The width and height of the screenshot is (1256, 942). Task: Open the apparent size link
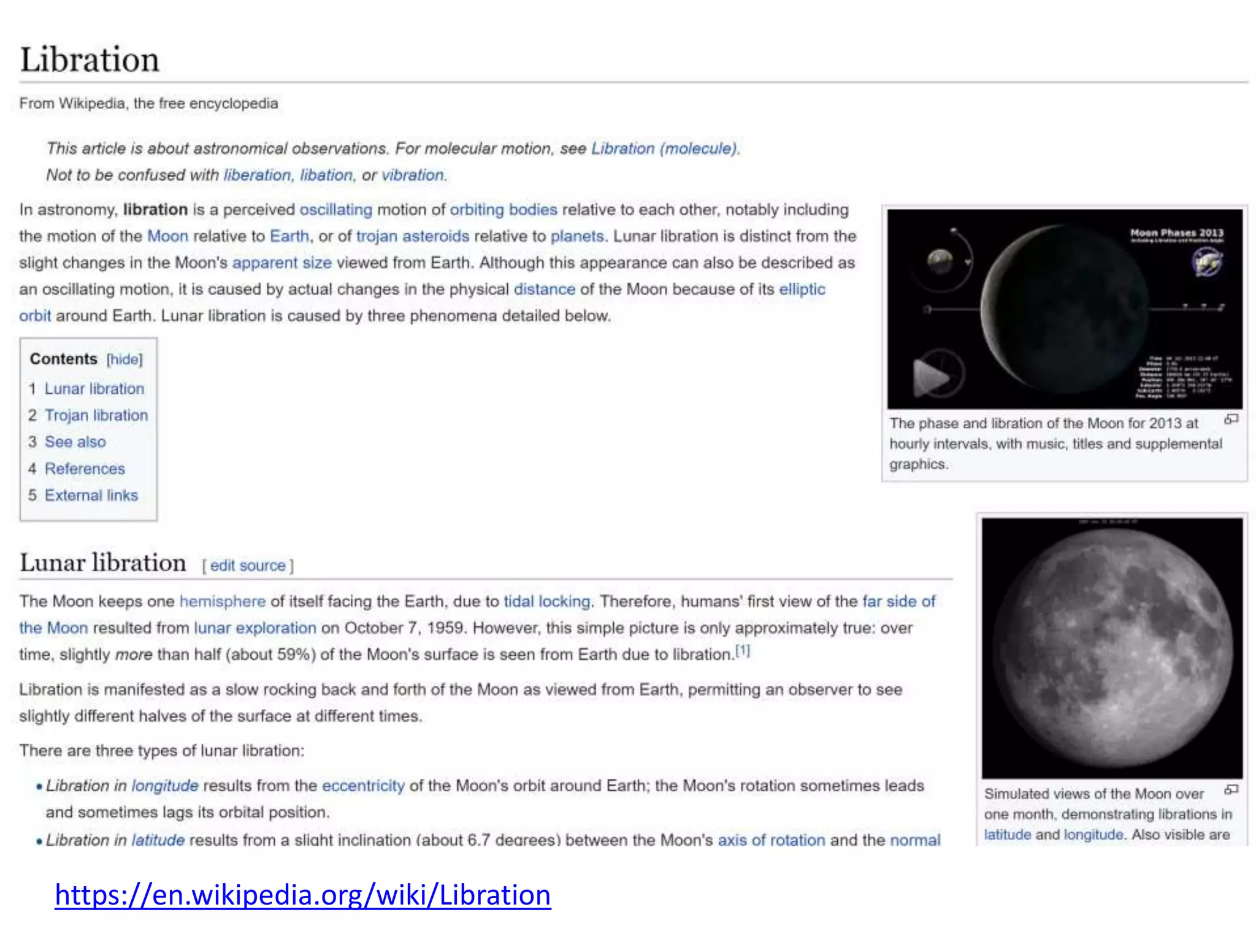281,262
